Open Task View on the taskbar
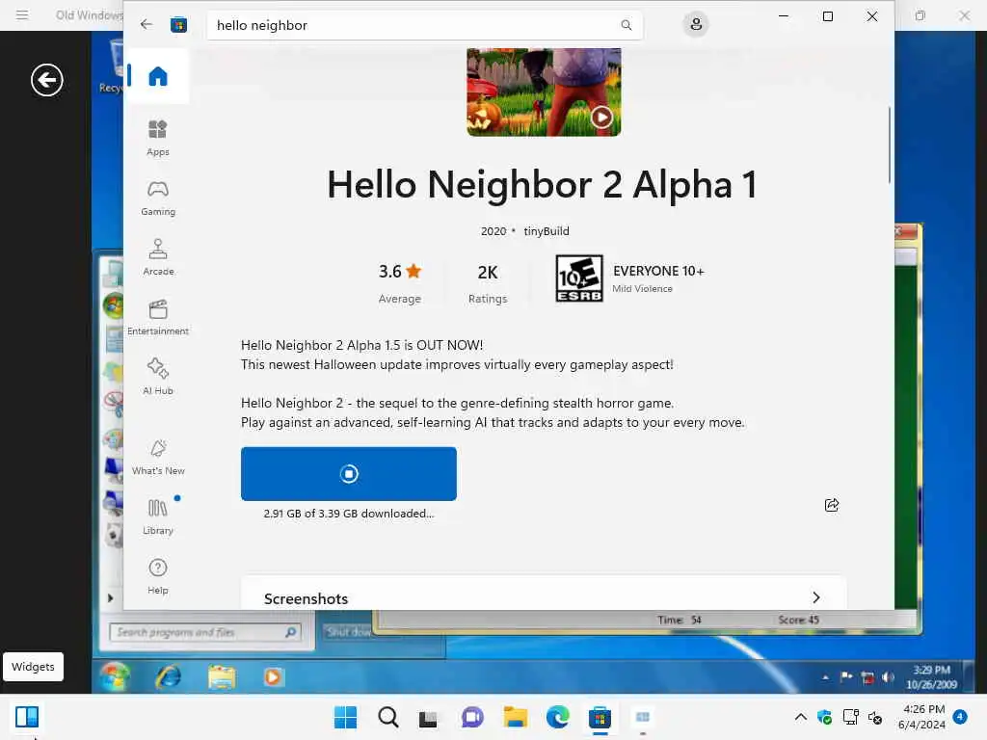This screenshot has width=987, height=740. click(429, 717)
